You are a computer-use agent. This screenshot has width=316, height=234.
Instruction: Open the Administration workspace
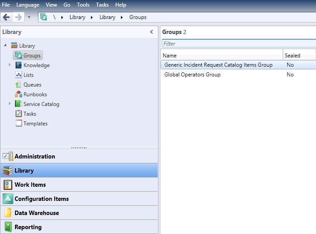click(x=79, y=156)
